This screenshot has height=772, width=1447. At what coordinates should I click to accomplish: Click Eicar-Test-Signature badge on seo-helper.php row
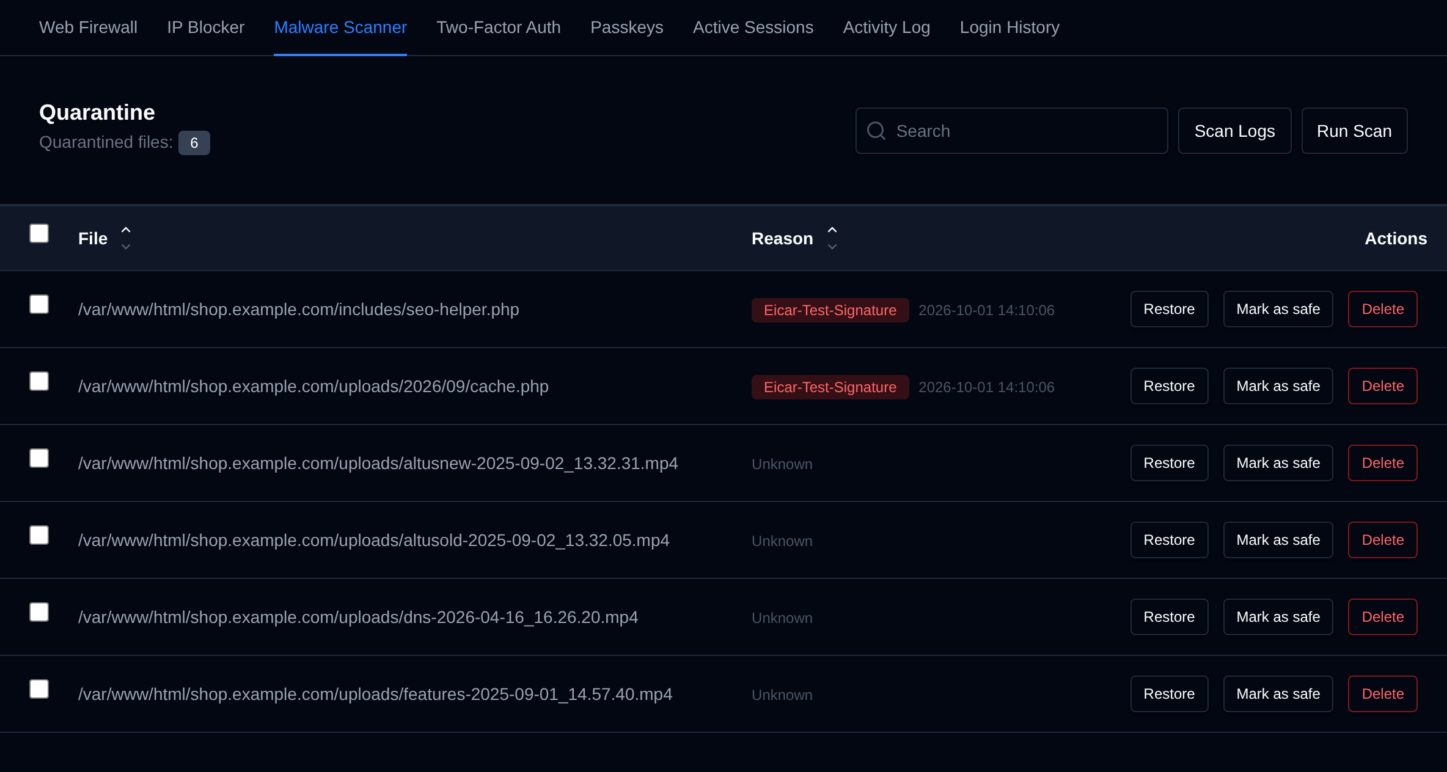coord(830,310)
